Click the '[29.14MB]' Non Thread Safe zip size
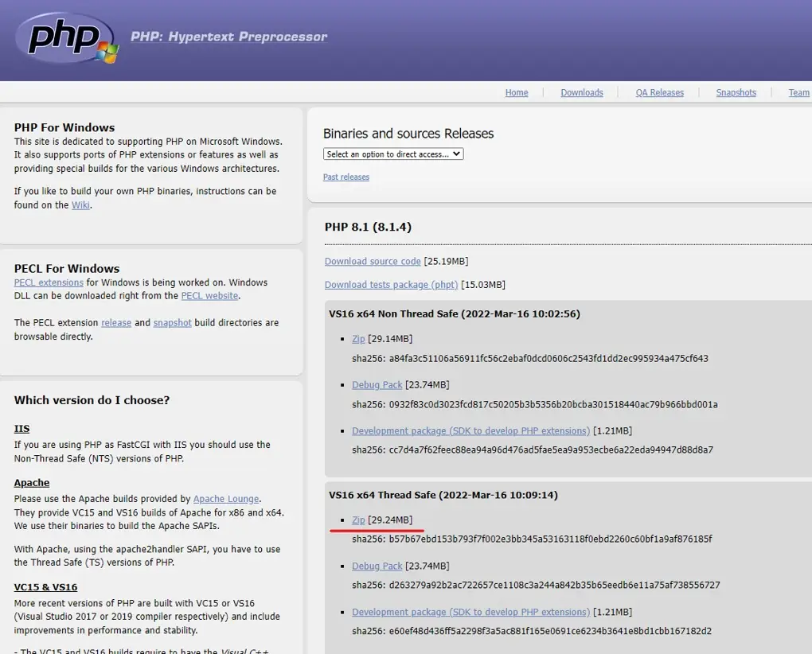The width and height of the screenshot is (812, 654). pos(390,339)
